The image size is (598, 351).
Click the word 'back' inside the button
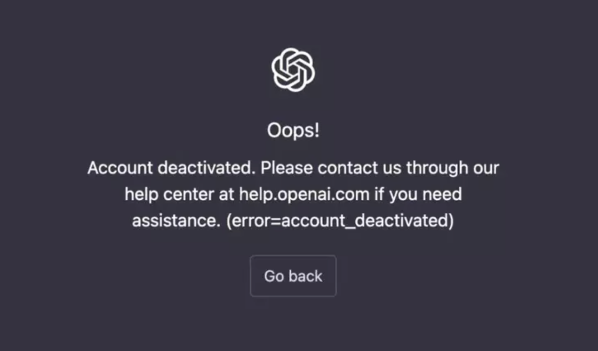click(305, 276)
